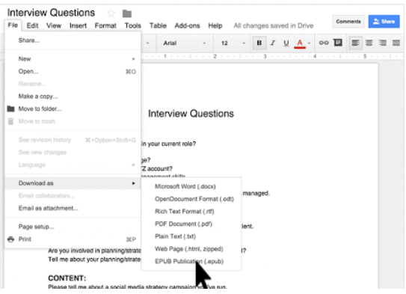The height and width of the screenshot is (294, 406).
Task: Right-align the text
Action: (382, 43)
